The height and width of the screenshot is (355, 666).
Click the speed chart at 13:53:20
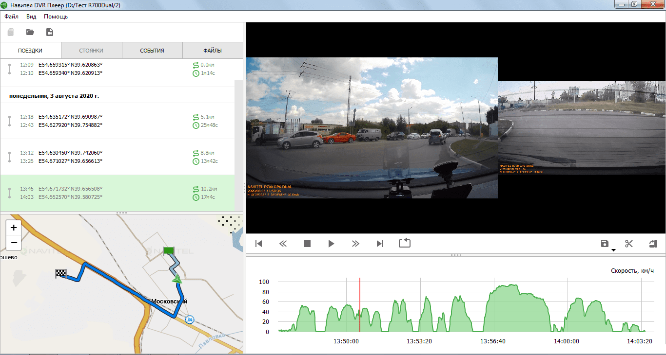click(x=419, y=305)
